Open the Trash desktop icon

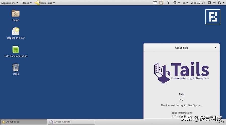click(x=16, y=69)
